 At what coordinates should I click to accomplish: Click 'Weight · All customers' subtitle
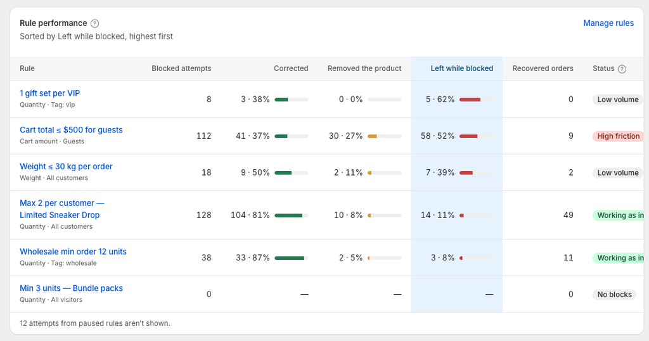coord(54,178)
